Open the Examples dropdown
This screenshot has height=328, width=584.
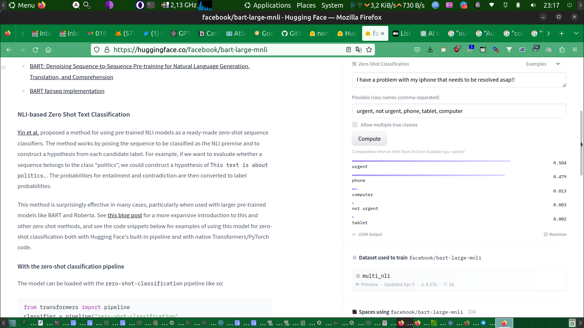pyautogui.click(x=543, y=64)
